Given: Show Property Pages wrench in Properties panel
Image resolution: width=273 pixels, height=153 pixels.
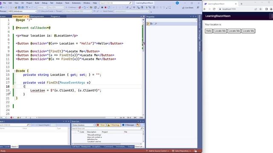Looking at the screenshot, I should pos(156,24).
